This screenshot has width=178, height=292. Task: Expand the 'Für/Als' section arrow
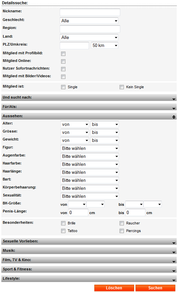pyautogui.click(x=174, y=109)
